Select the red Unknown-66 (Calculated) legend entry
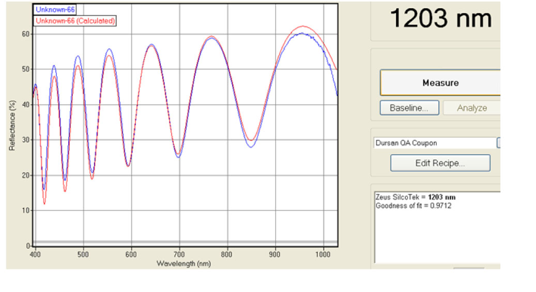Image resolution: width=536 pixels, height=292 pixels. pos(75,21)
